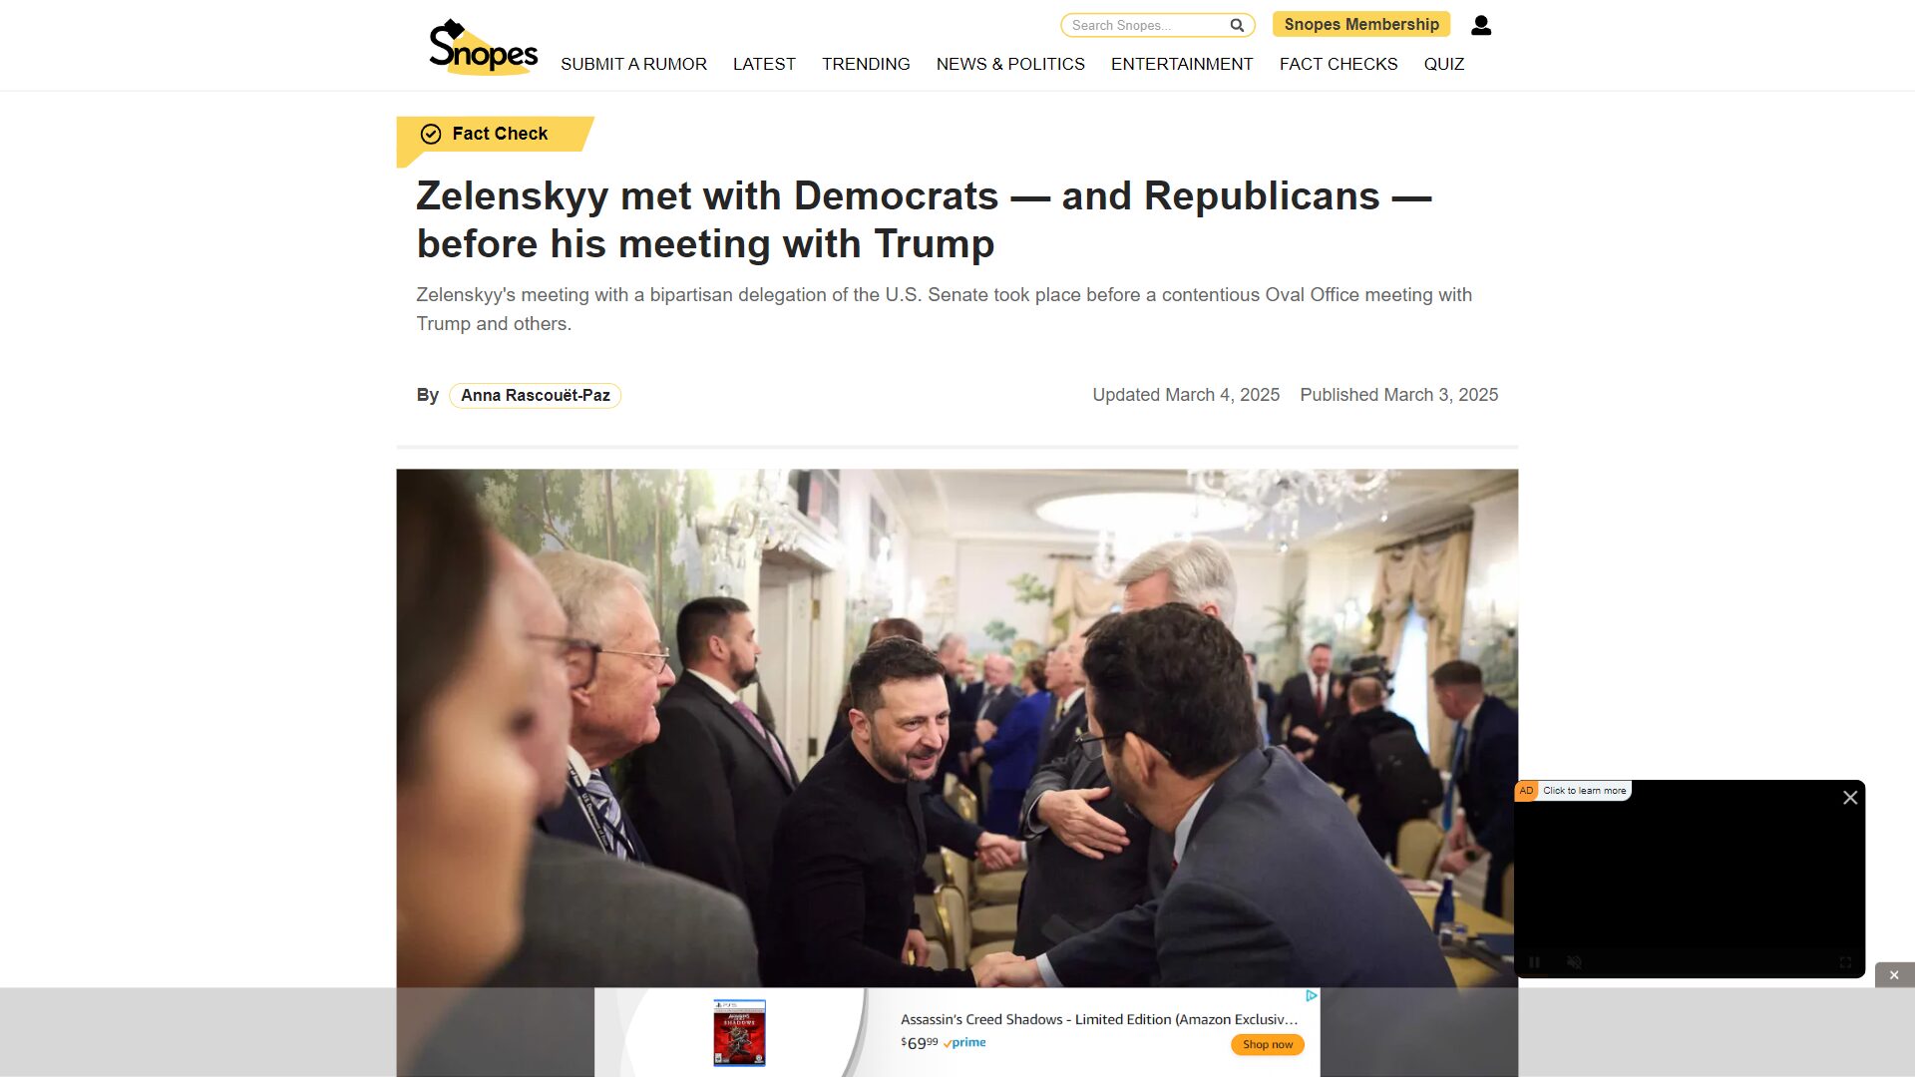Screen dimensions: 1915x1077
Task: Click the Snopes Membership button
Action: tap(1361, 25)
